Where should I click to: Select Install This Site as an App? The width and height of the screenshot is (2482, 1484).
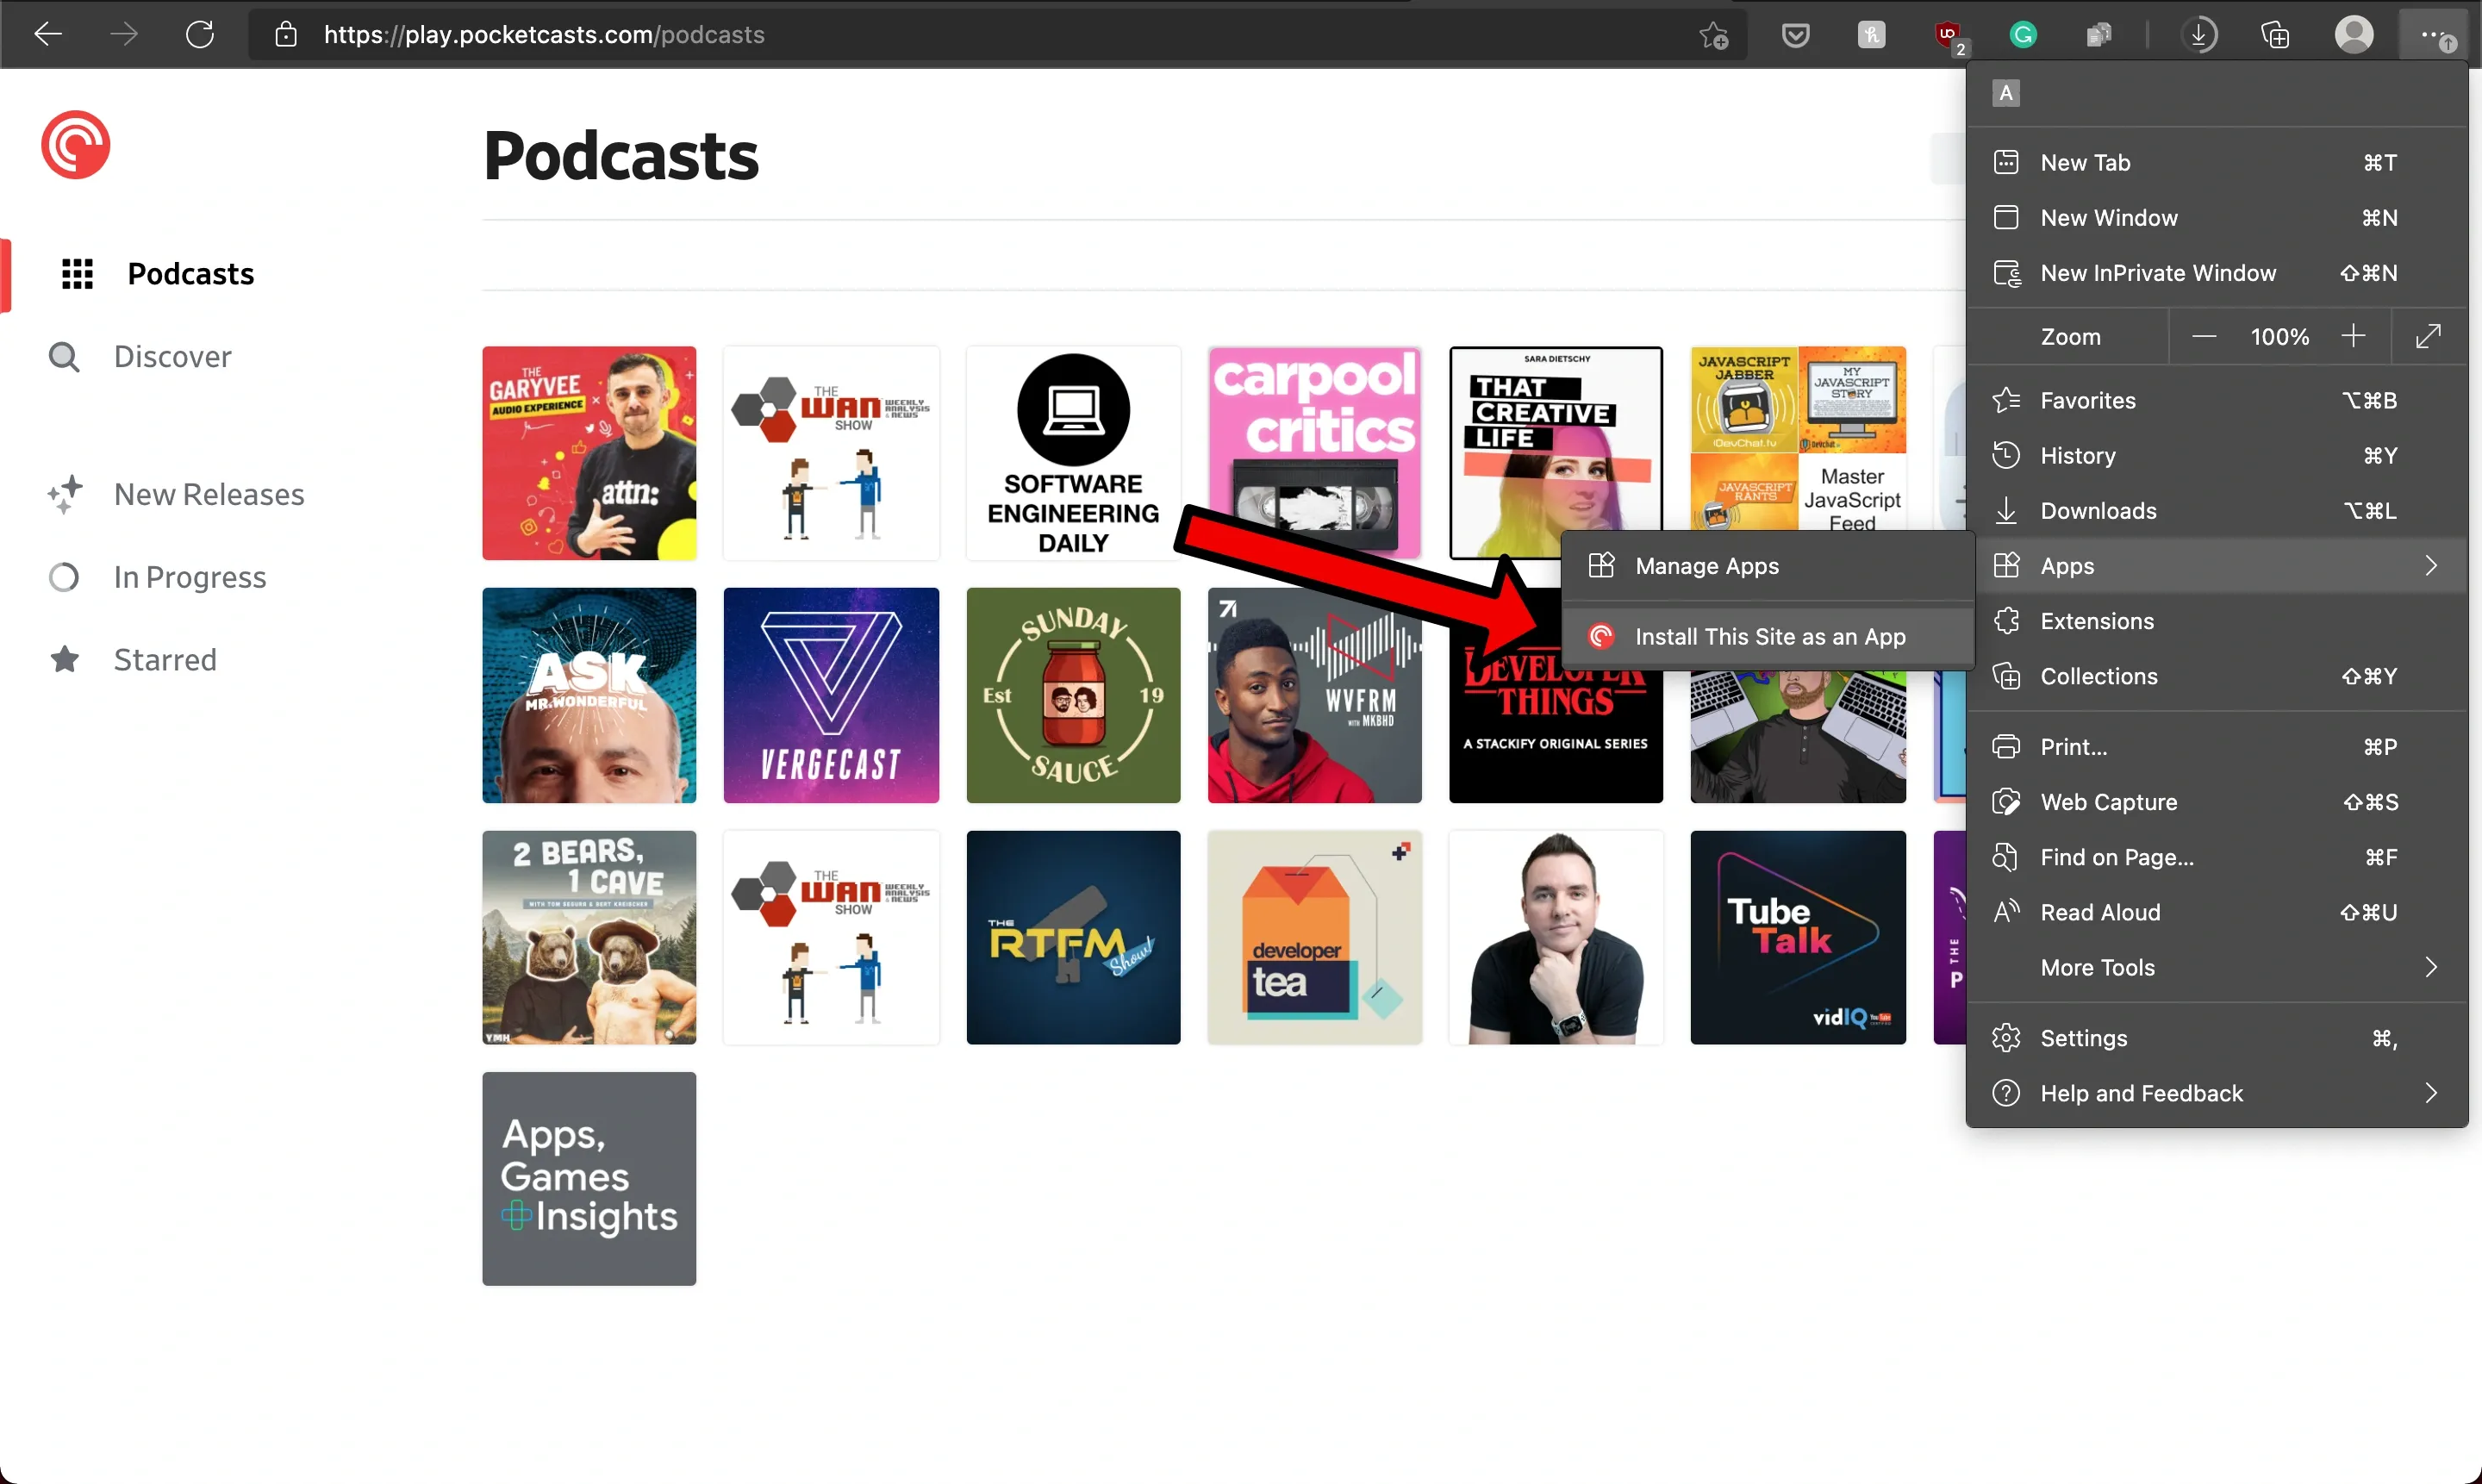click(1769, 636)
